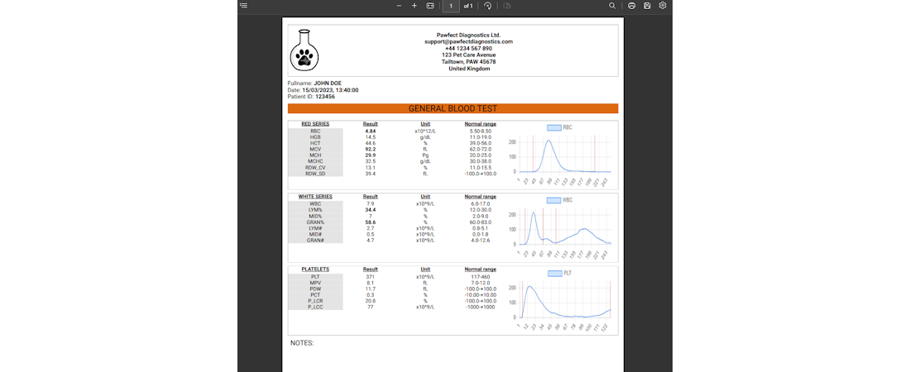Click the WHITE SERIES heading

click(x=315, y=197)
